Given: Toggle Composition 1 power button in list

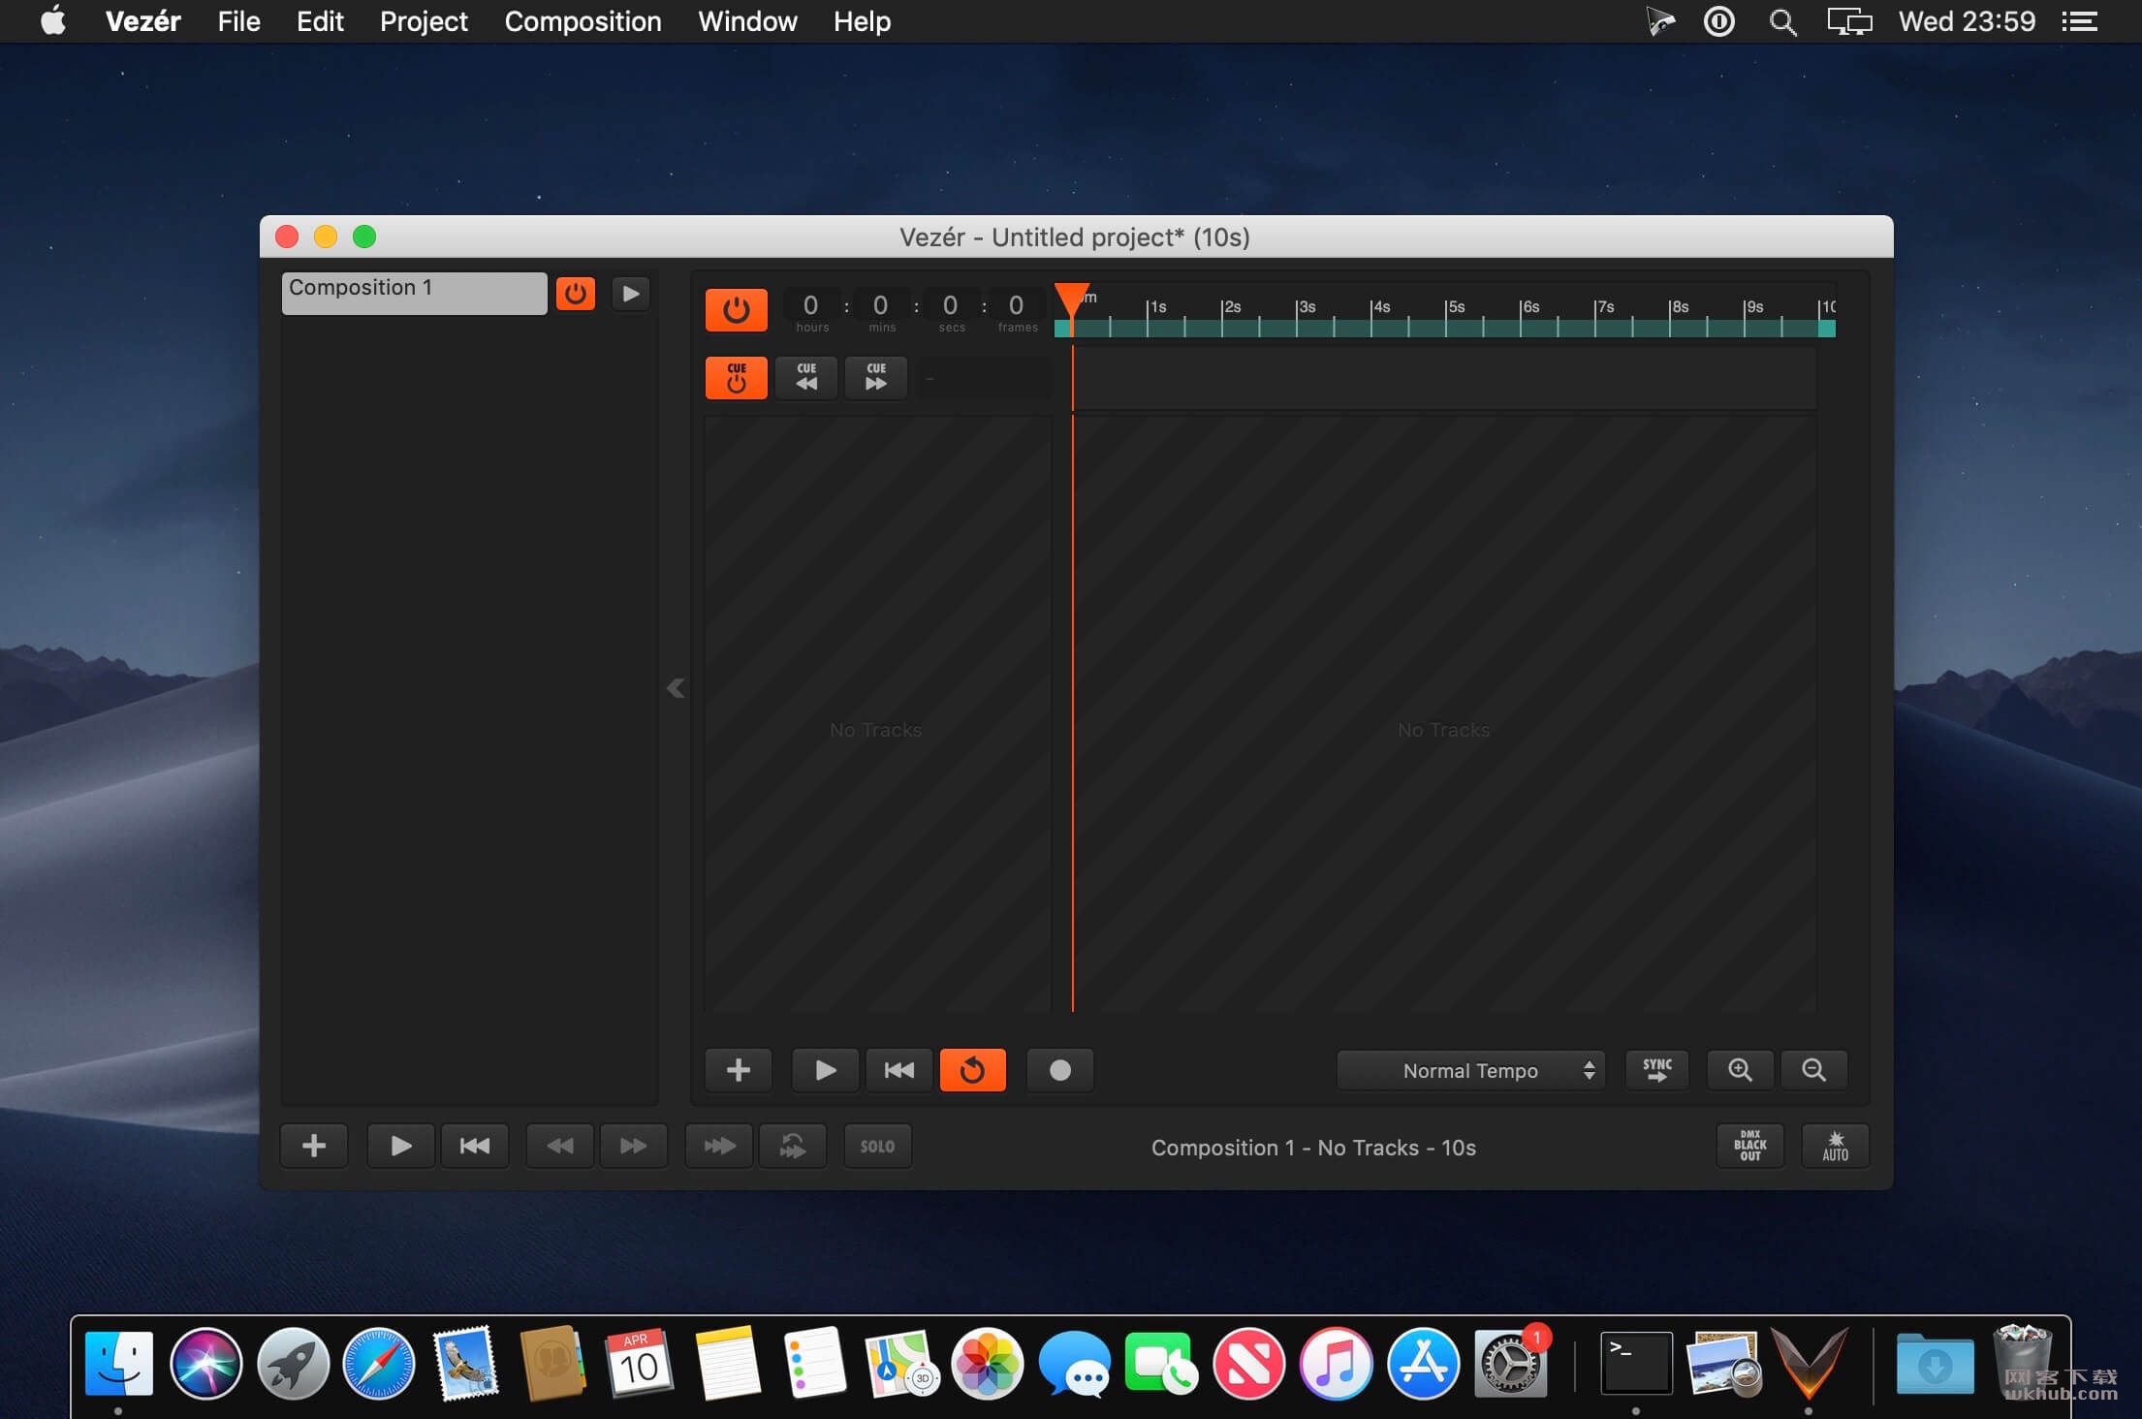Looking at the screenshot, I should tap(576, 294).
